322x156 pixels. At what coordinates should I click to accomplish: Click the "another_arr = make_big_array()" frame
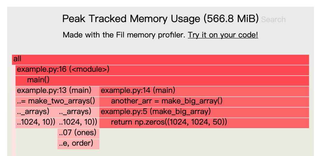click(x=204, y=101)
